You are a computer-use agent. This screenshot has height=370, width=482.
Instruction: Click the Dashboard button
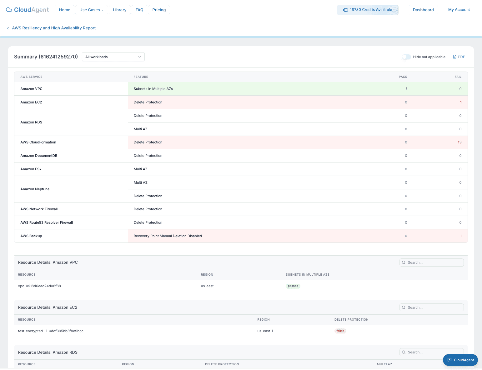point(423,10)
